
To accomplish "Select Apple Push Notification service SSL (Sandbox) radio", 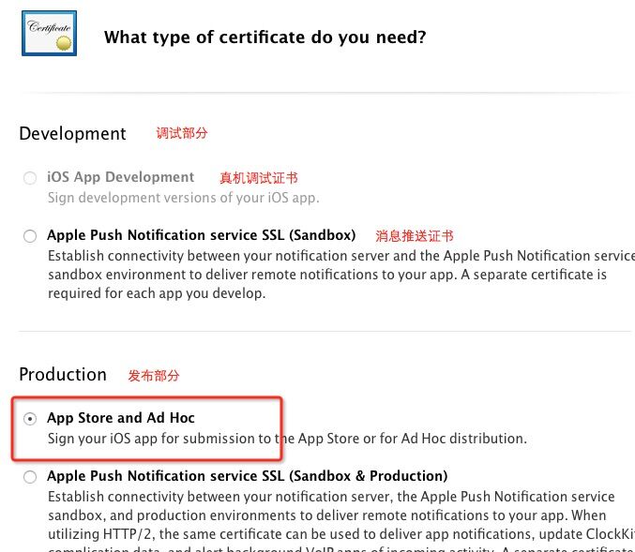I will pyautogui.click(x=30, y=236).
